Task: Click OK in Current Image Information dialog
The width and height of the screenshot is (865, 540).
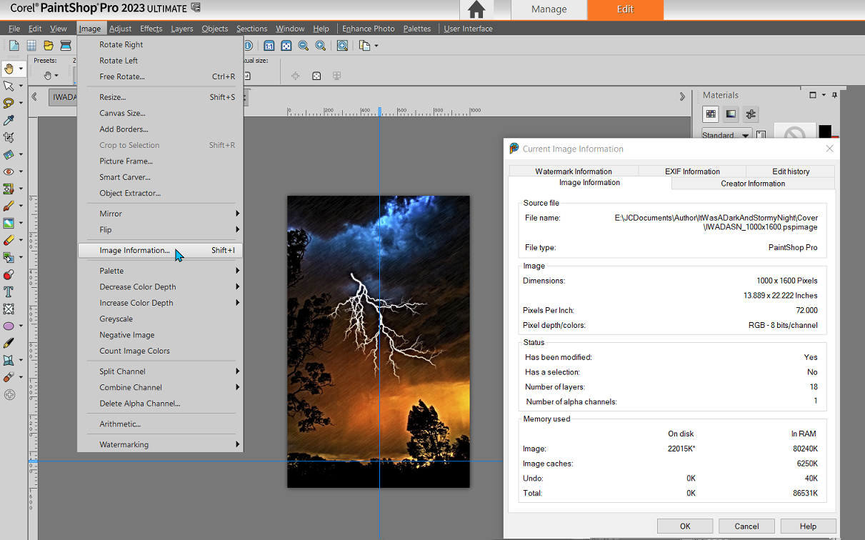Action: (685, 526)
